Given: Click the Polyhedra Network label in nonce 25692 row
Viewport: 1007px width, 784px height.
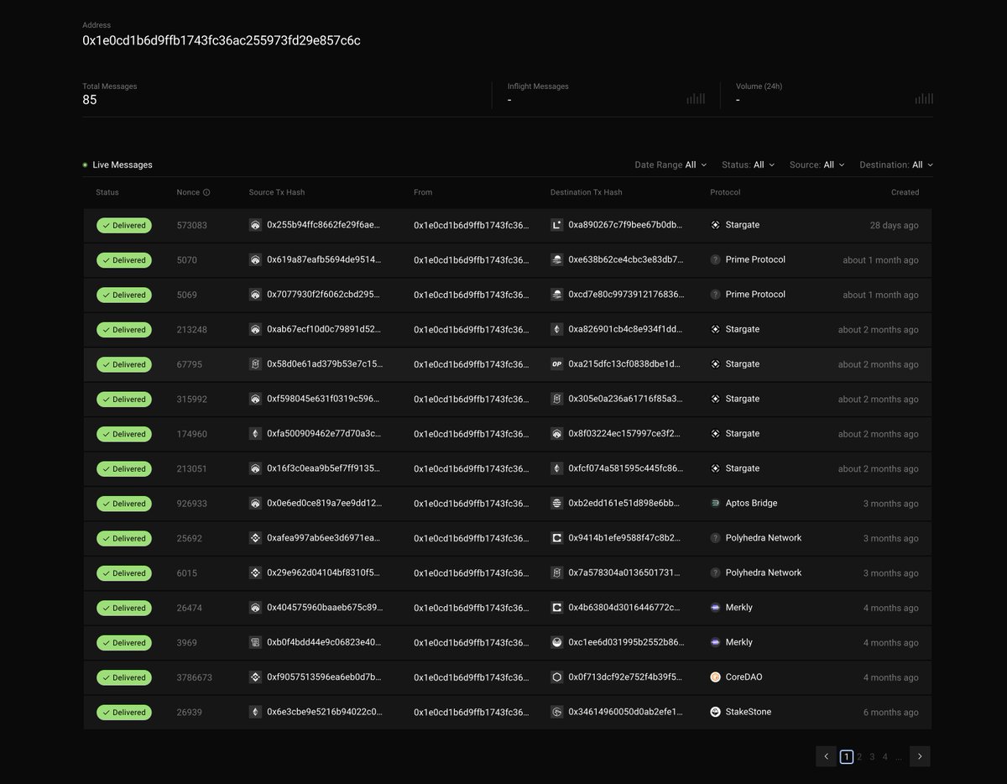Looking at the screenshot, I should click(764, 538).
